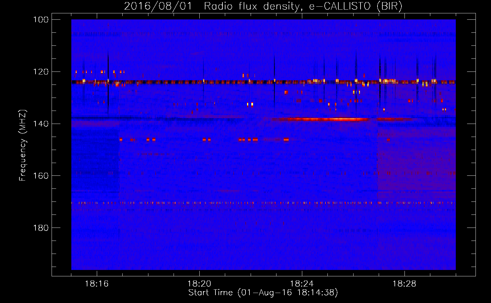
Task: Click the 18:24 time tick label
Action: coord(302,284)
